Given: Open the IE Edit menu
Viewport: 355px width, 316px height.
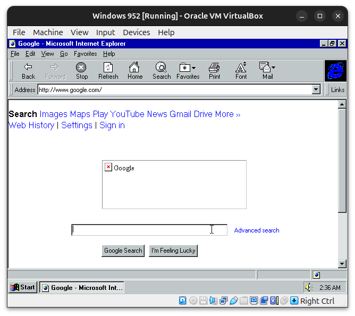Looking at the screenshot, I should [x=30, y=54].
